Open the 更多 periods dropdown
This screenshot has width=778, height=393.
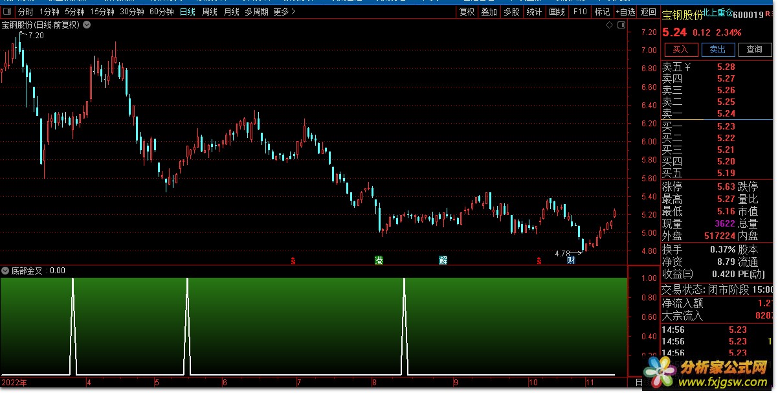(x=284, y=12)
